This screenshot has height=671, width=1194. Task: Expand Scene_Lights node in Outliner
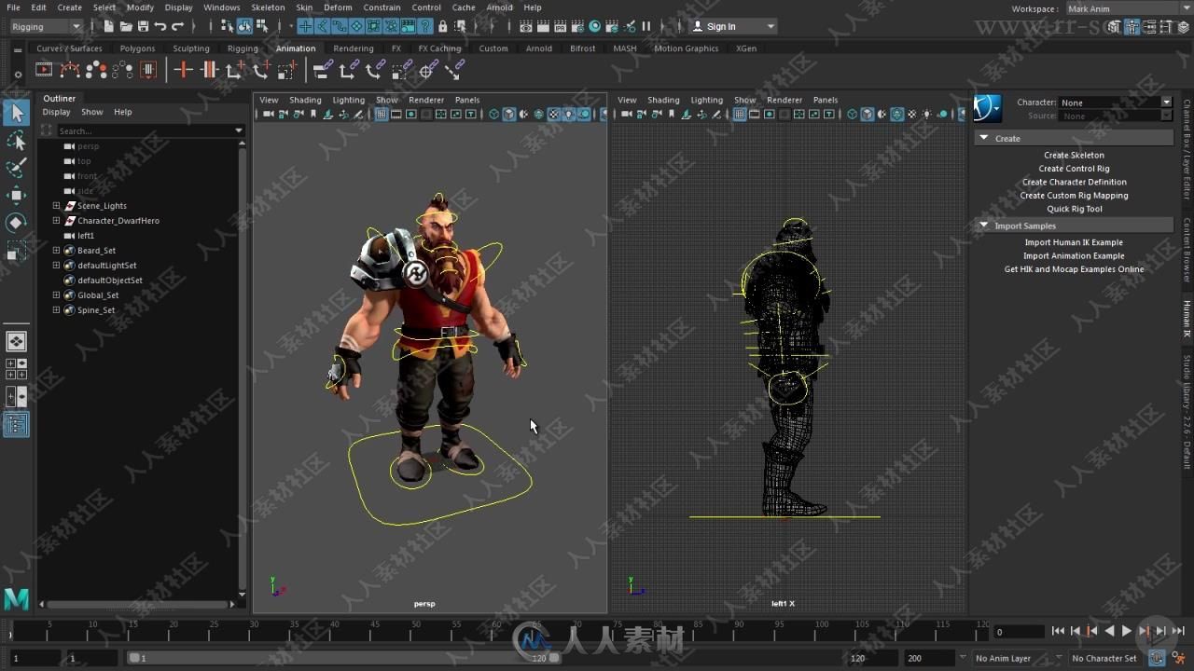pyautogui.click(x=56, y=206)
